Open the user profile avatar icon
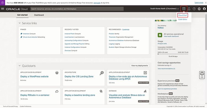The height and width of the screenshot is (108, 207). pos(204,9)
